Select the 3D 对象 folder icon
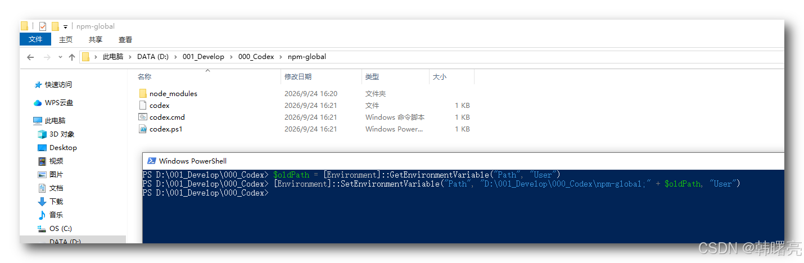Image resolution: width=804 pixels, height=263 pixels. (x=42, y=134)
